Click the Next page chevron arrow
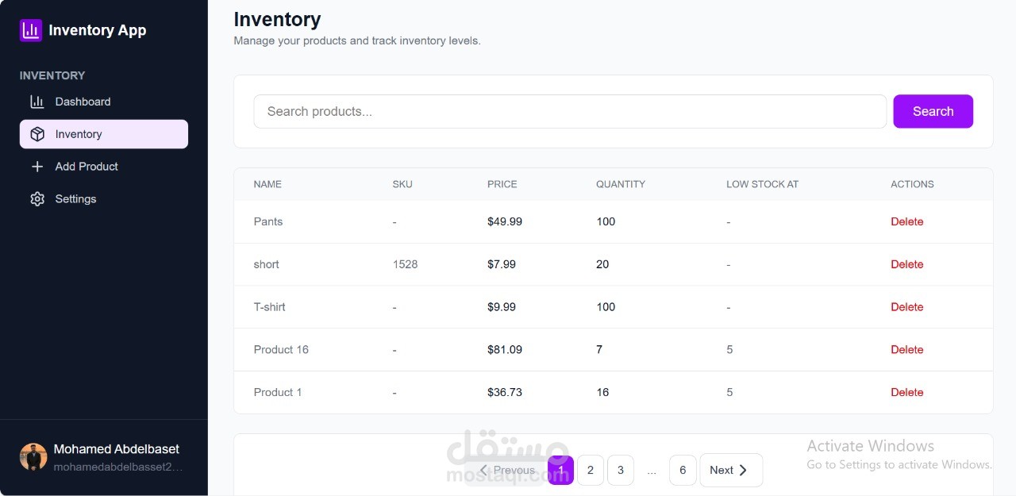This screenshot has width=1016, height=496. pos(743,471)
